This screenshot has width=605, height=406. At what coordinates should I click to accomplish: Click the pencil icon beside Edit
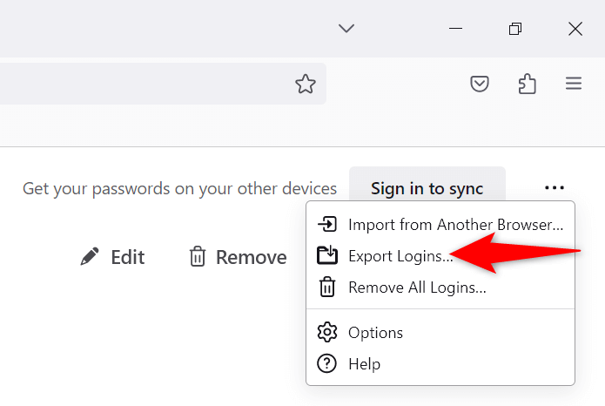[x=89, y=257]
